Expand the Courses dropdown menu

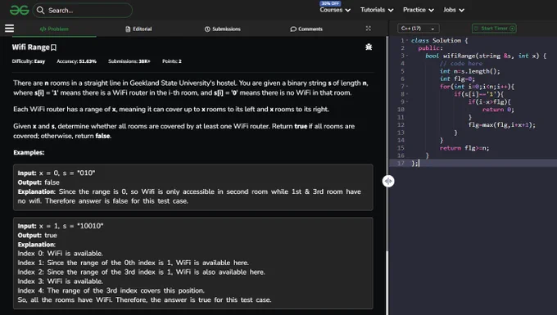click(x=335, y=10)
